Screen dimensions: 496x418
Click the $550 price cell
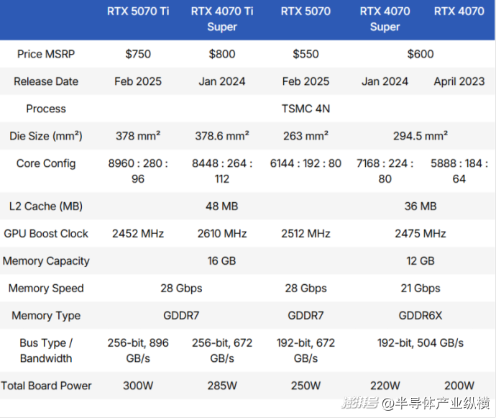[306, 54]
